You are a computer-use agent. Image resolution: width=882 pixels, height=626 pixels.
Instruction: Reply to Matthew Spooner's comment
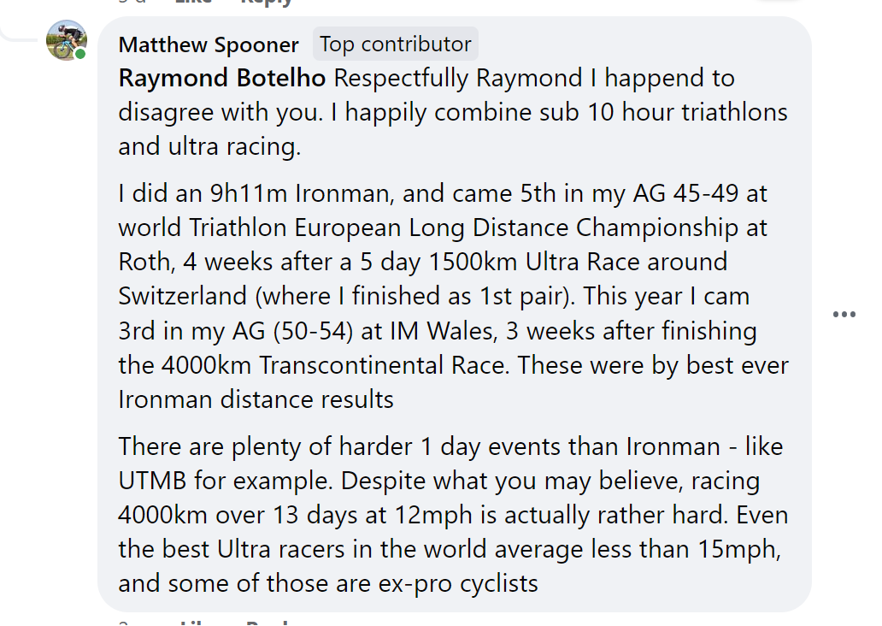(268, 623)
